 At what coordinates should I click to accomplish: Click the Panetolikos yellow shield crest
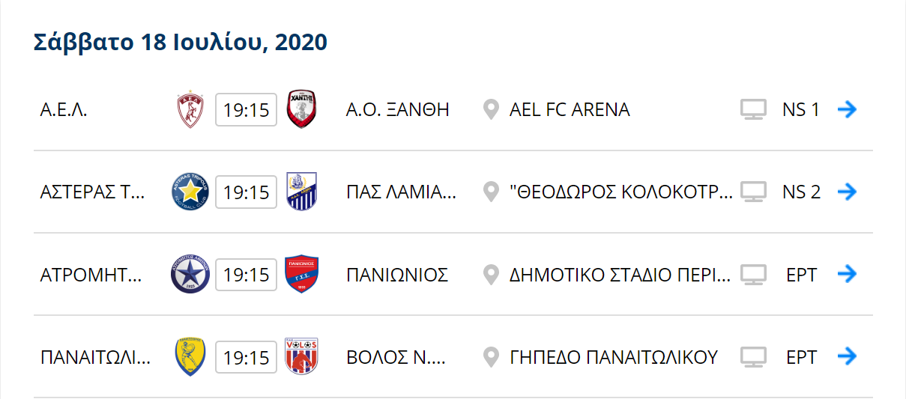pyautogui.click(x=190, y=357)
